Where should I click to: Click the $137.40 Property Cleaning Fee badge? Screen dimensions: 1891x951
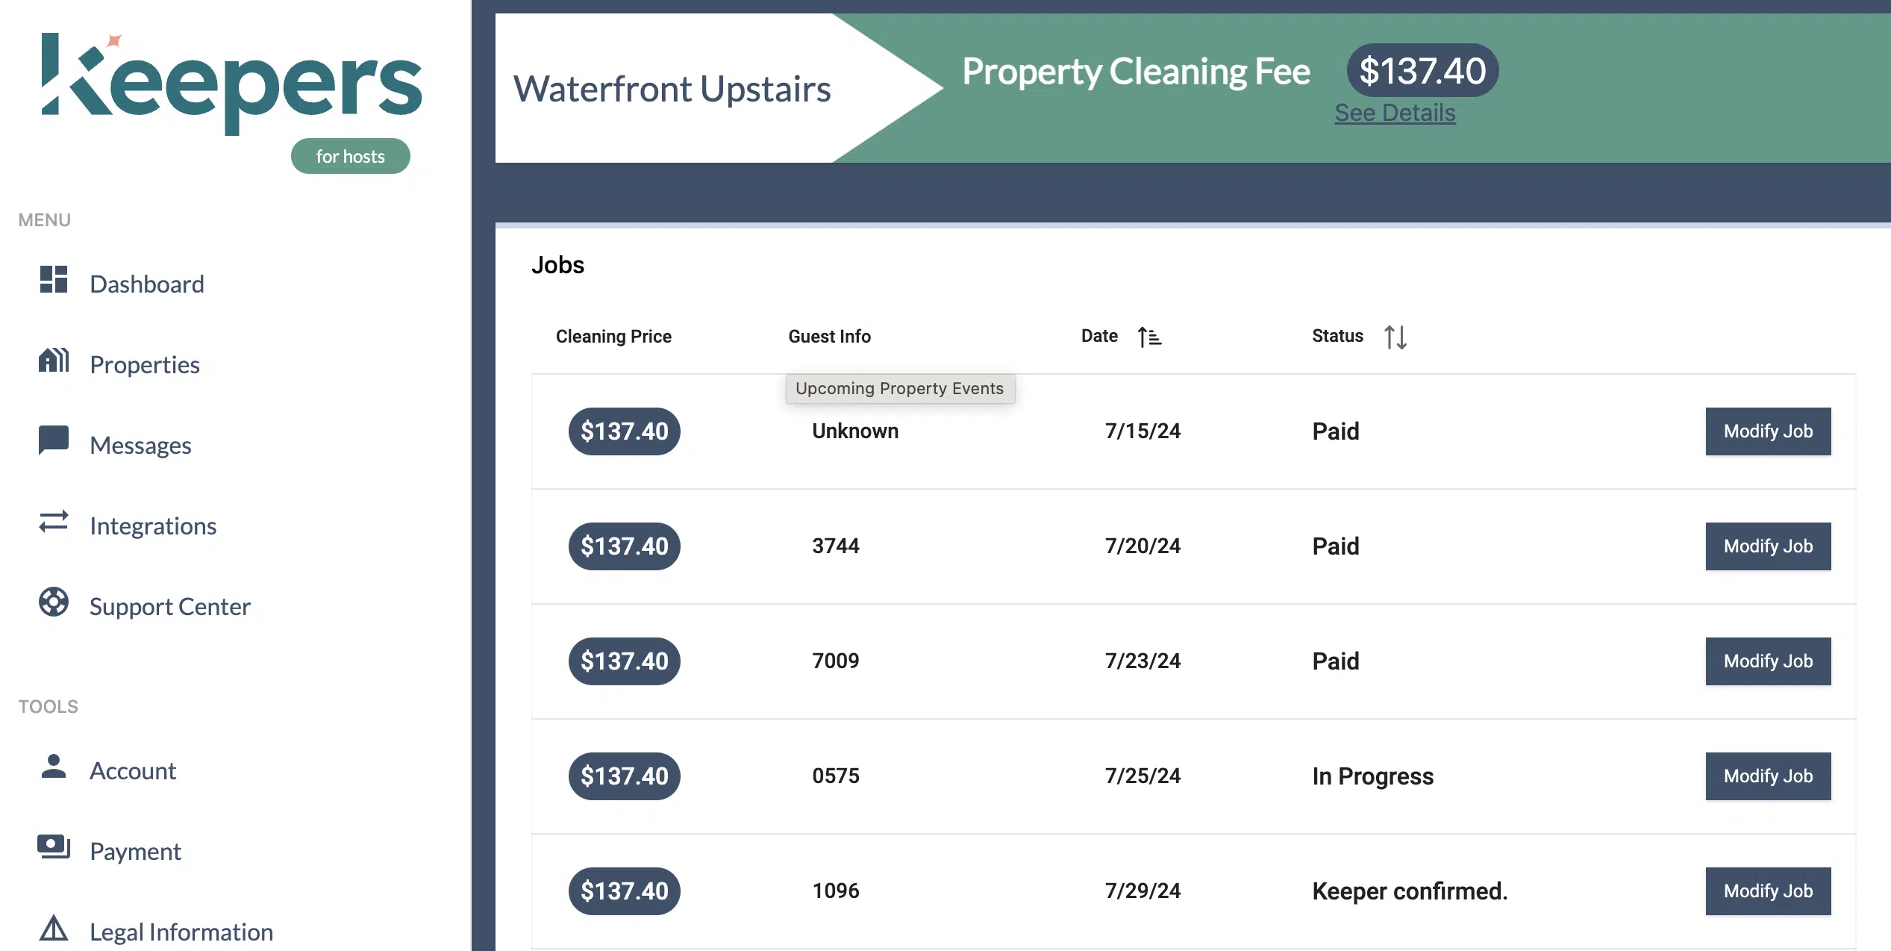click(1422, 71)
